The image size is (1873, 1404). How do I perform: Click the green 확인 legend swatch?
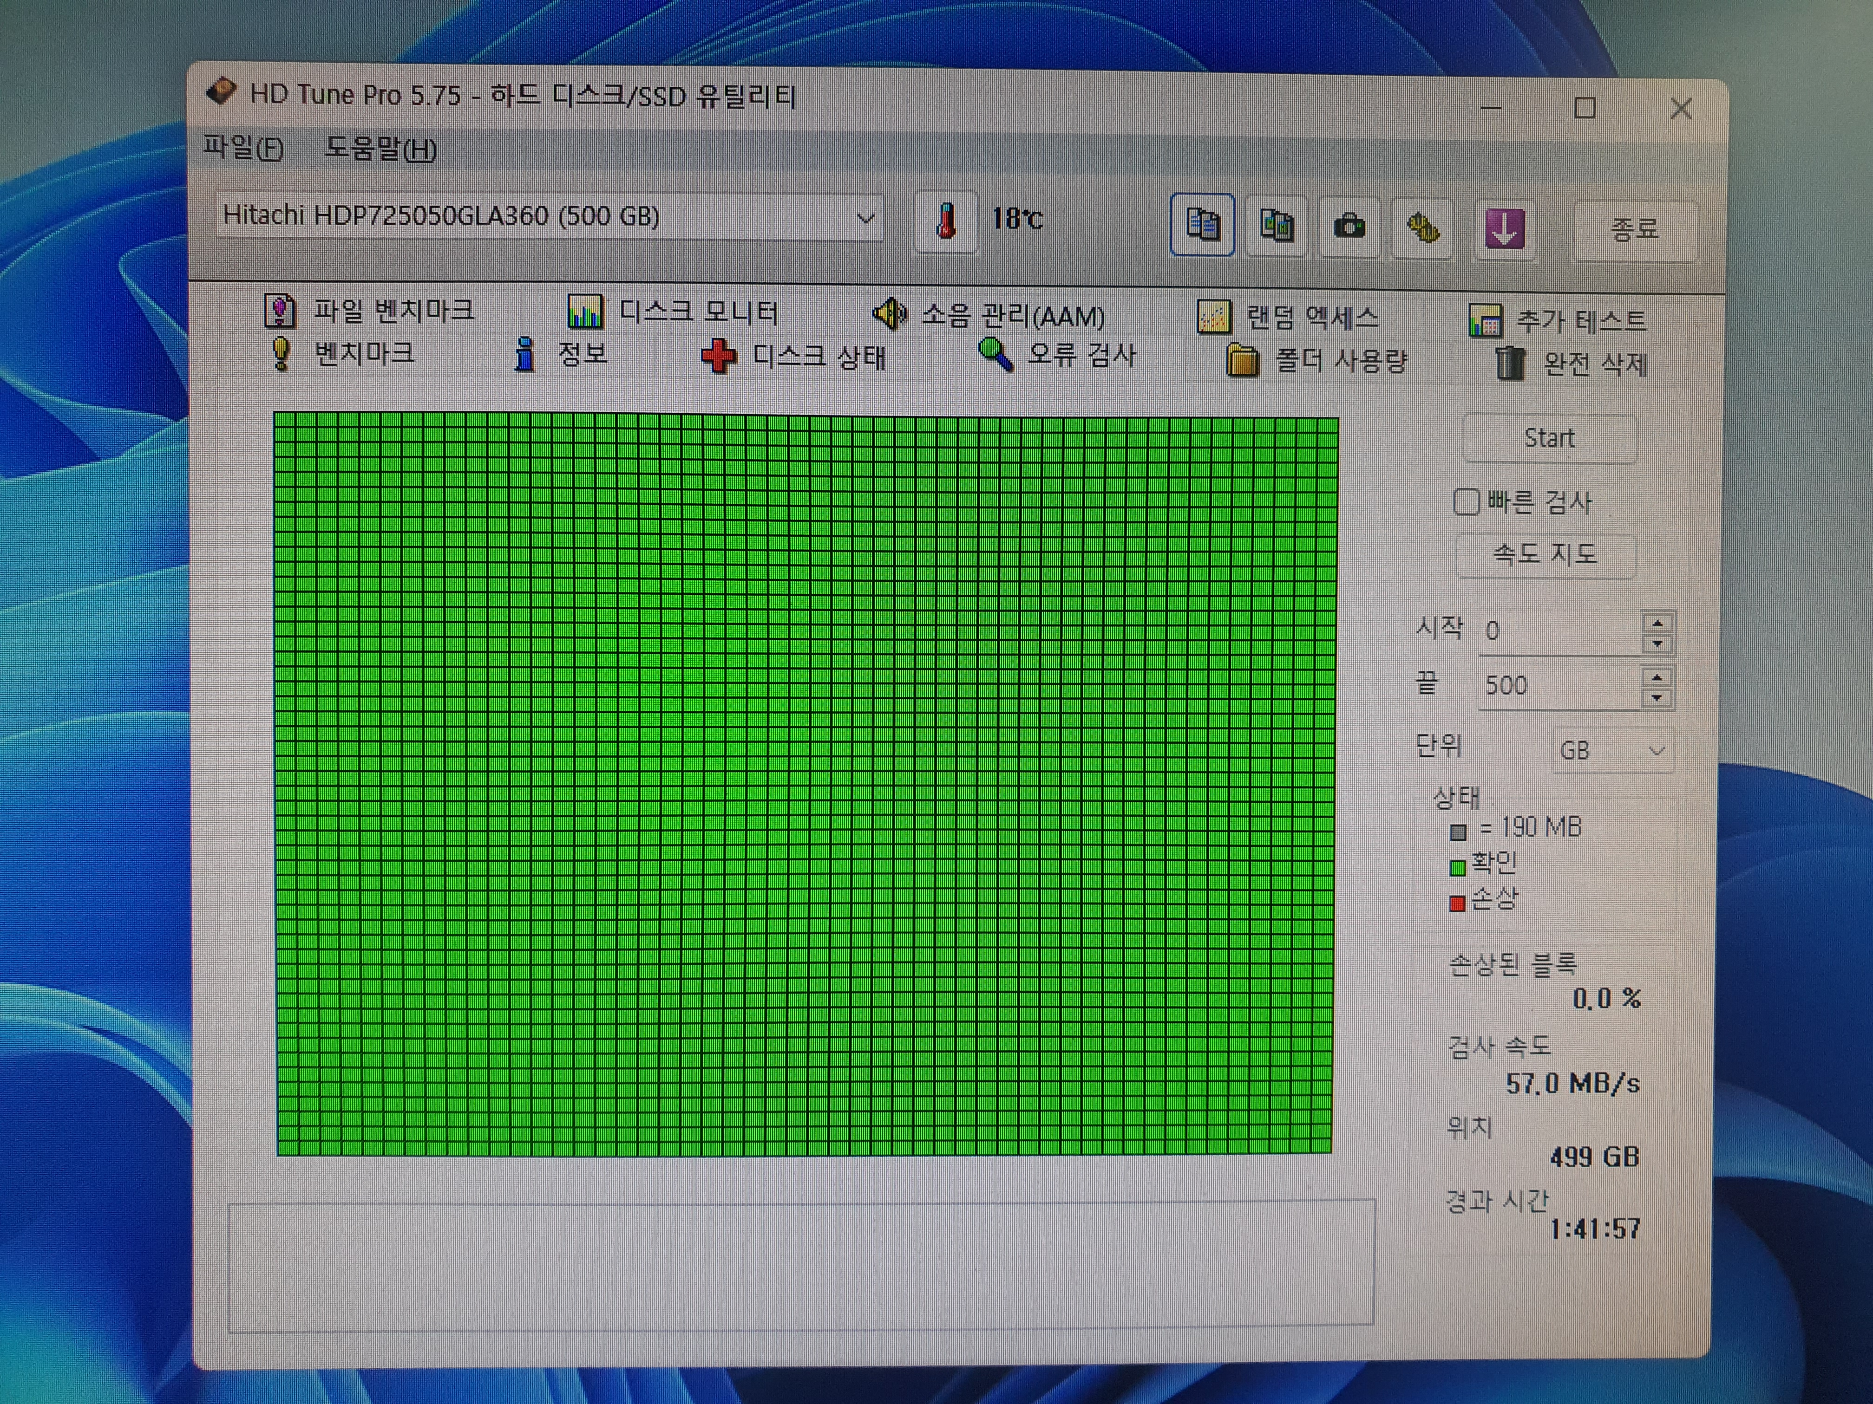click(1457, 867)
